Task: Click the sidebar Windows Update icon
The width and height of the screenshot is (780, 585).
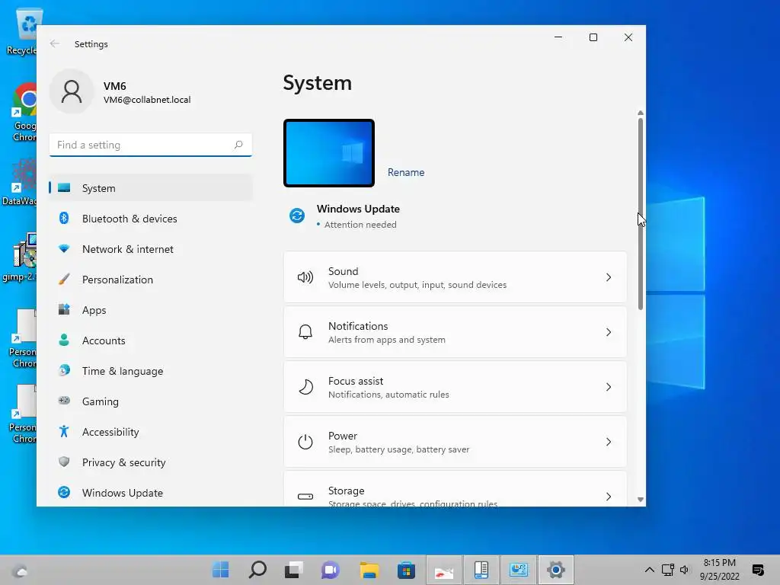Action: click(64, 492)
